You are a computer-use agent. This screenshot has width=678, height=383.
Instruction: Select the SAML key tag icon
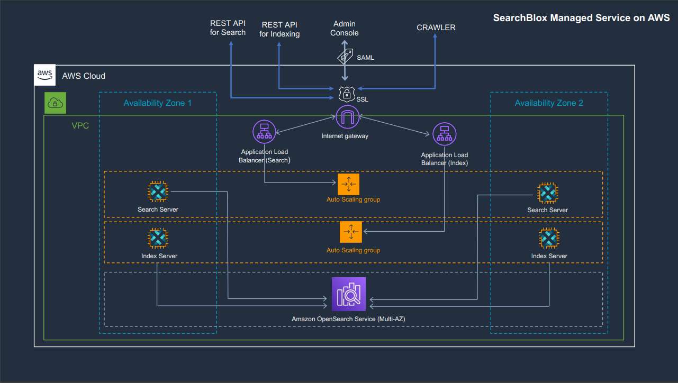click(x=346, y=56)
